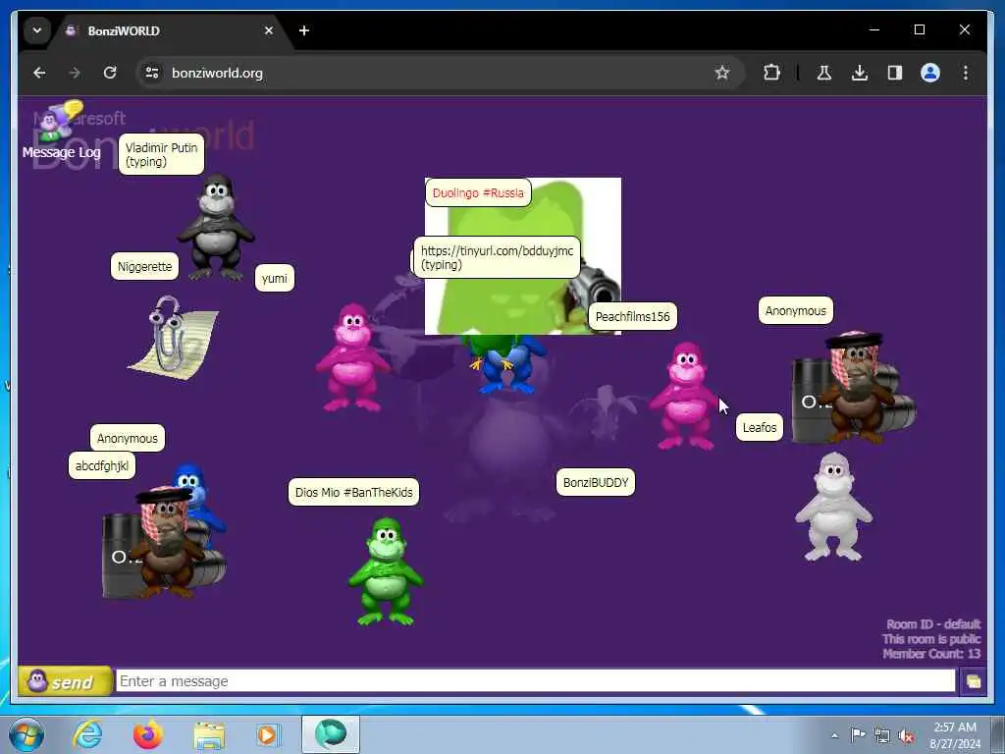
Task: Click the Room ID - default text
Action: [x=933, y=624]
